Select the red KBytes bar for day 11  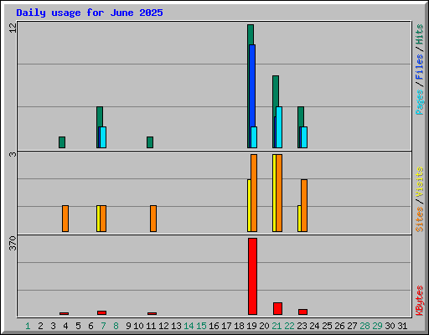point(152,313)
